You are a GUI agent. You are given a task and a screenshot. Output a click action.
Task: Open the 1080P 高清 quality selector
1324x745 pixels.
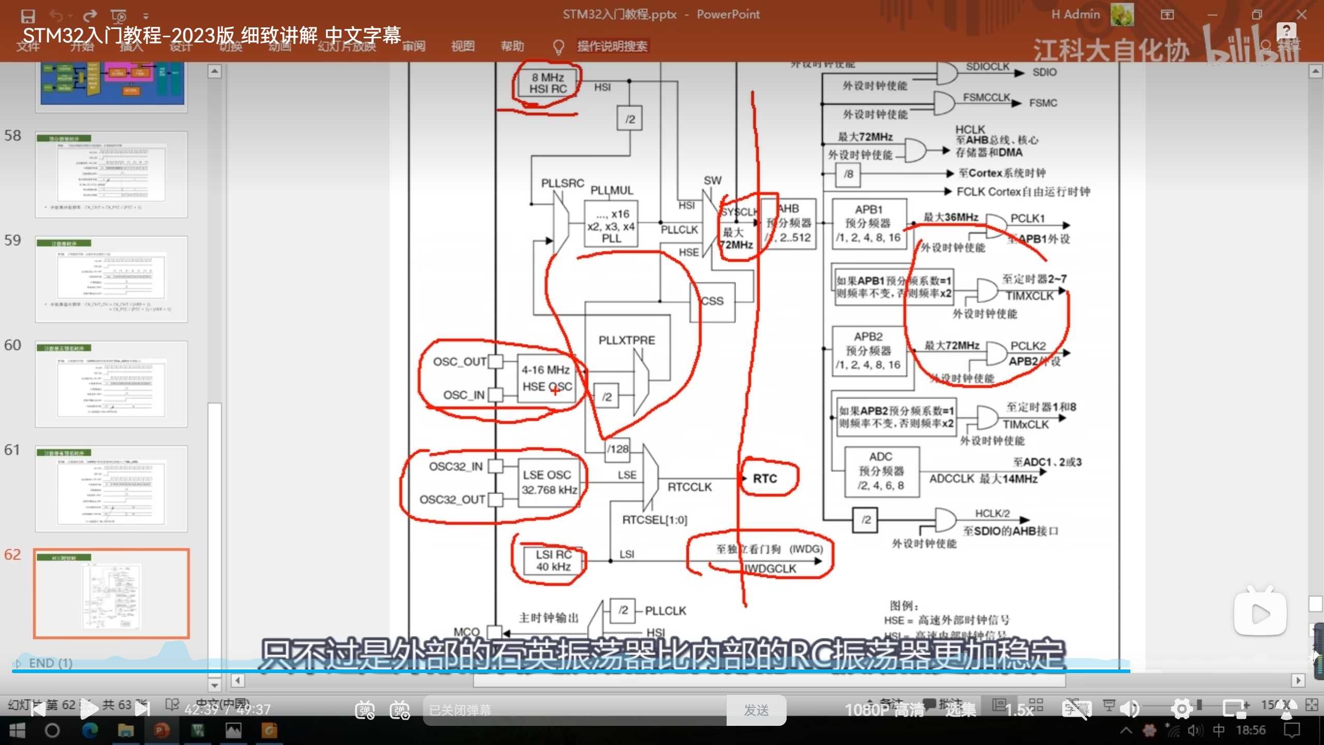pos(884,710)
